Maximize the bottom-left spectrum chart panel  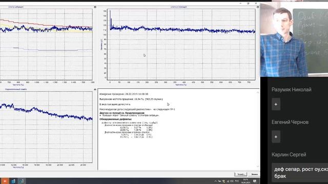[95, 89]
